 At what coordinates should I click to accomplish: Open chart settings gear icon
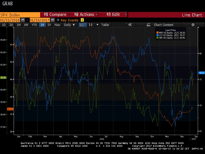pos(193,25)
